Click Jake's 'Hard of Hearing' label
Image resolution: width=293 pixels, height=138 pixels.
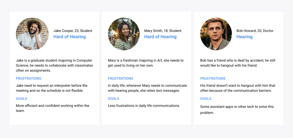pyautogui.click(x=70, y=37)
